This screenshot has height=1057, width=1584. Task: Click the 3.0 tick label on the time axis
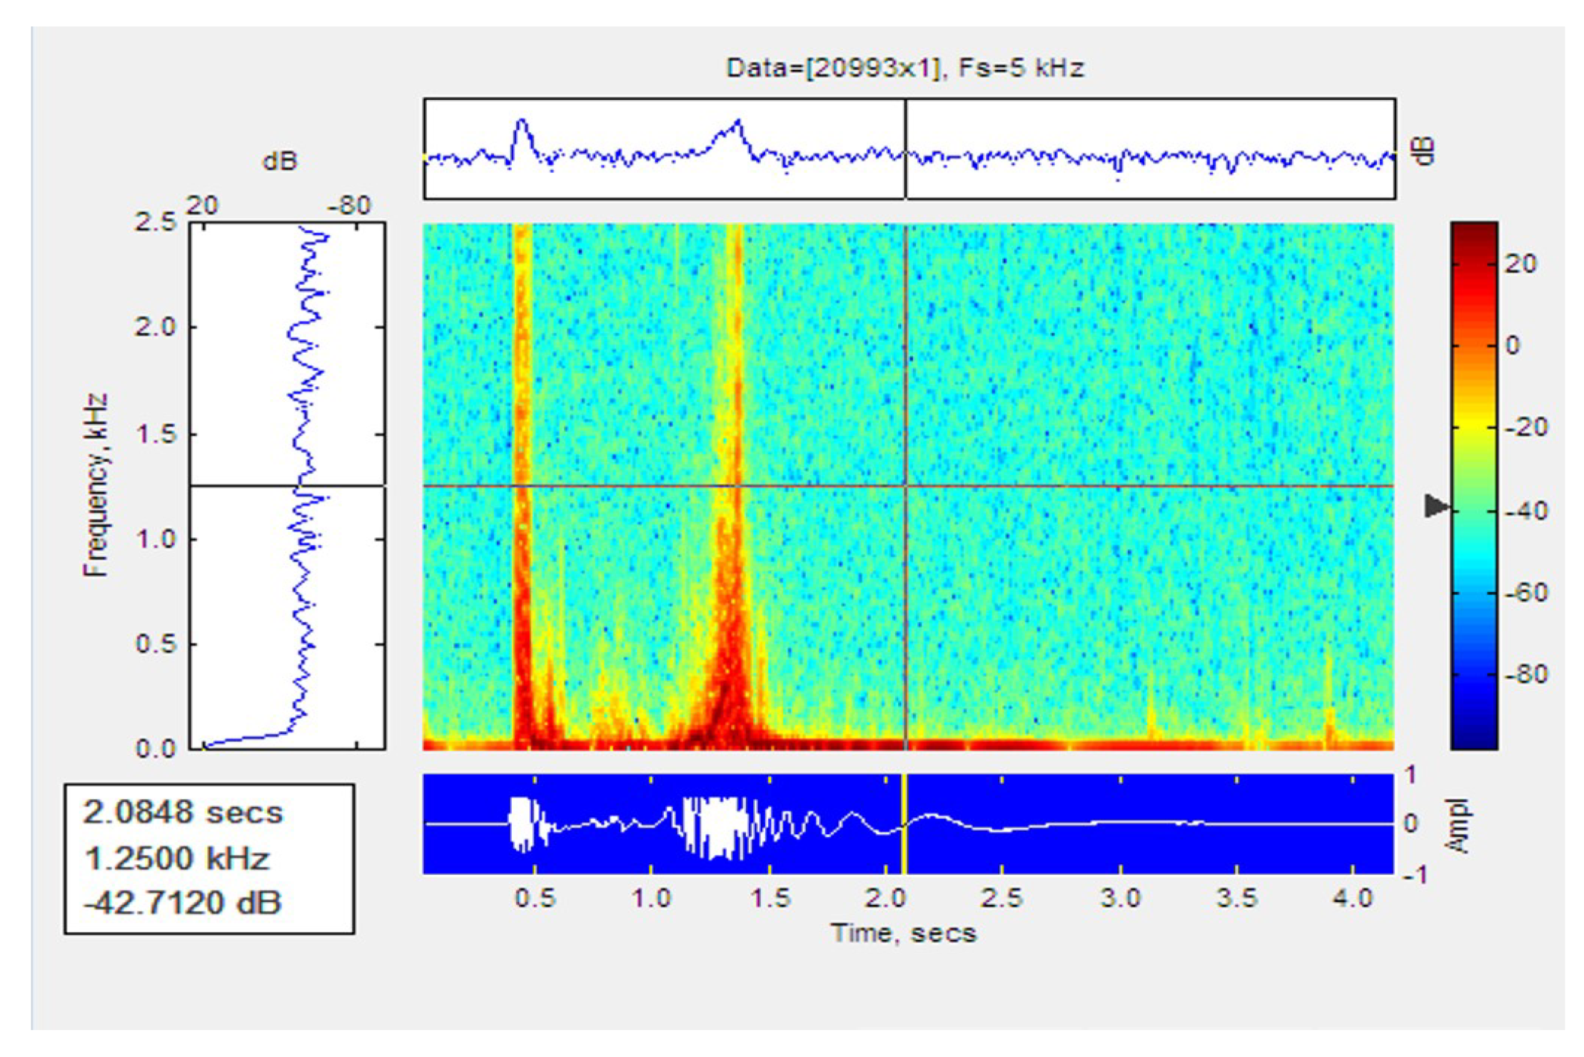(x=1120, y=898)
